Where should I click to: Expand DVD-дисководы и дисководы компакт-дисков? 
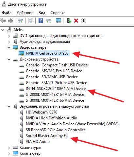(9, 36)
